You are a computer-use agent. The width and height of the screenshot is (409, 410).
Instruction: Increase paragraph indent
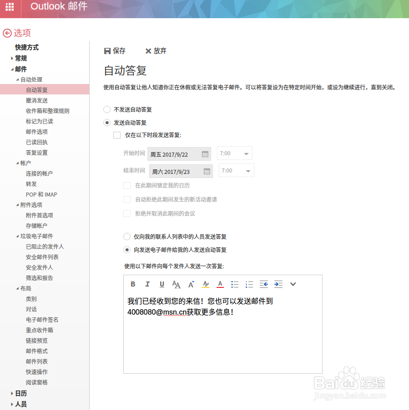coord(278,284)
